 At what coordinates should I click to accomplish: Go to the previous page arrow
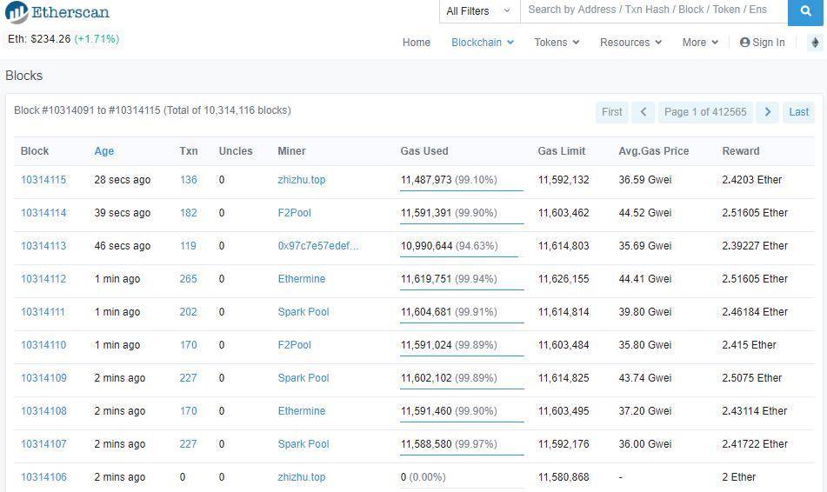[x=643, y=112]
